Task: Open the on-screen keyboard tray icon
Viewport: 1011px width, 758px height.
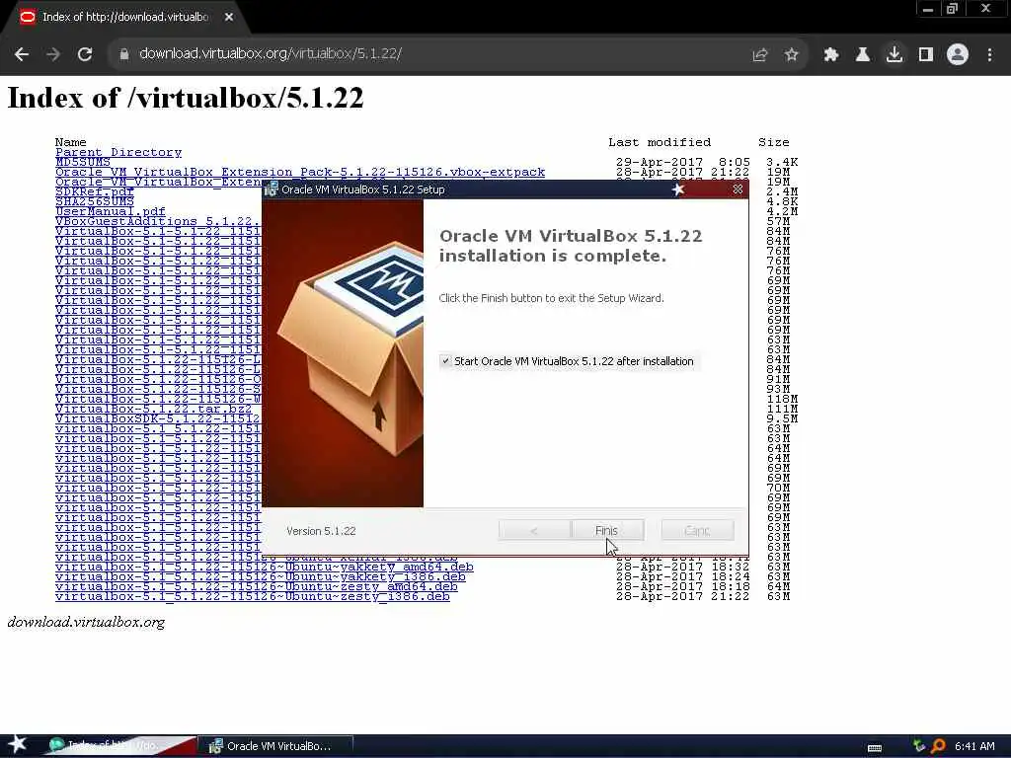Action: click(x=875, y=747)
